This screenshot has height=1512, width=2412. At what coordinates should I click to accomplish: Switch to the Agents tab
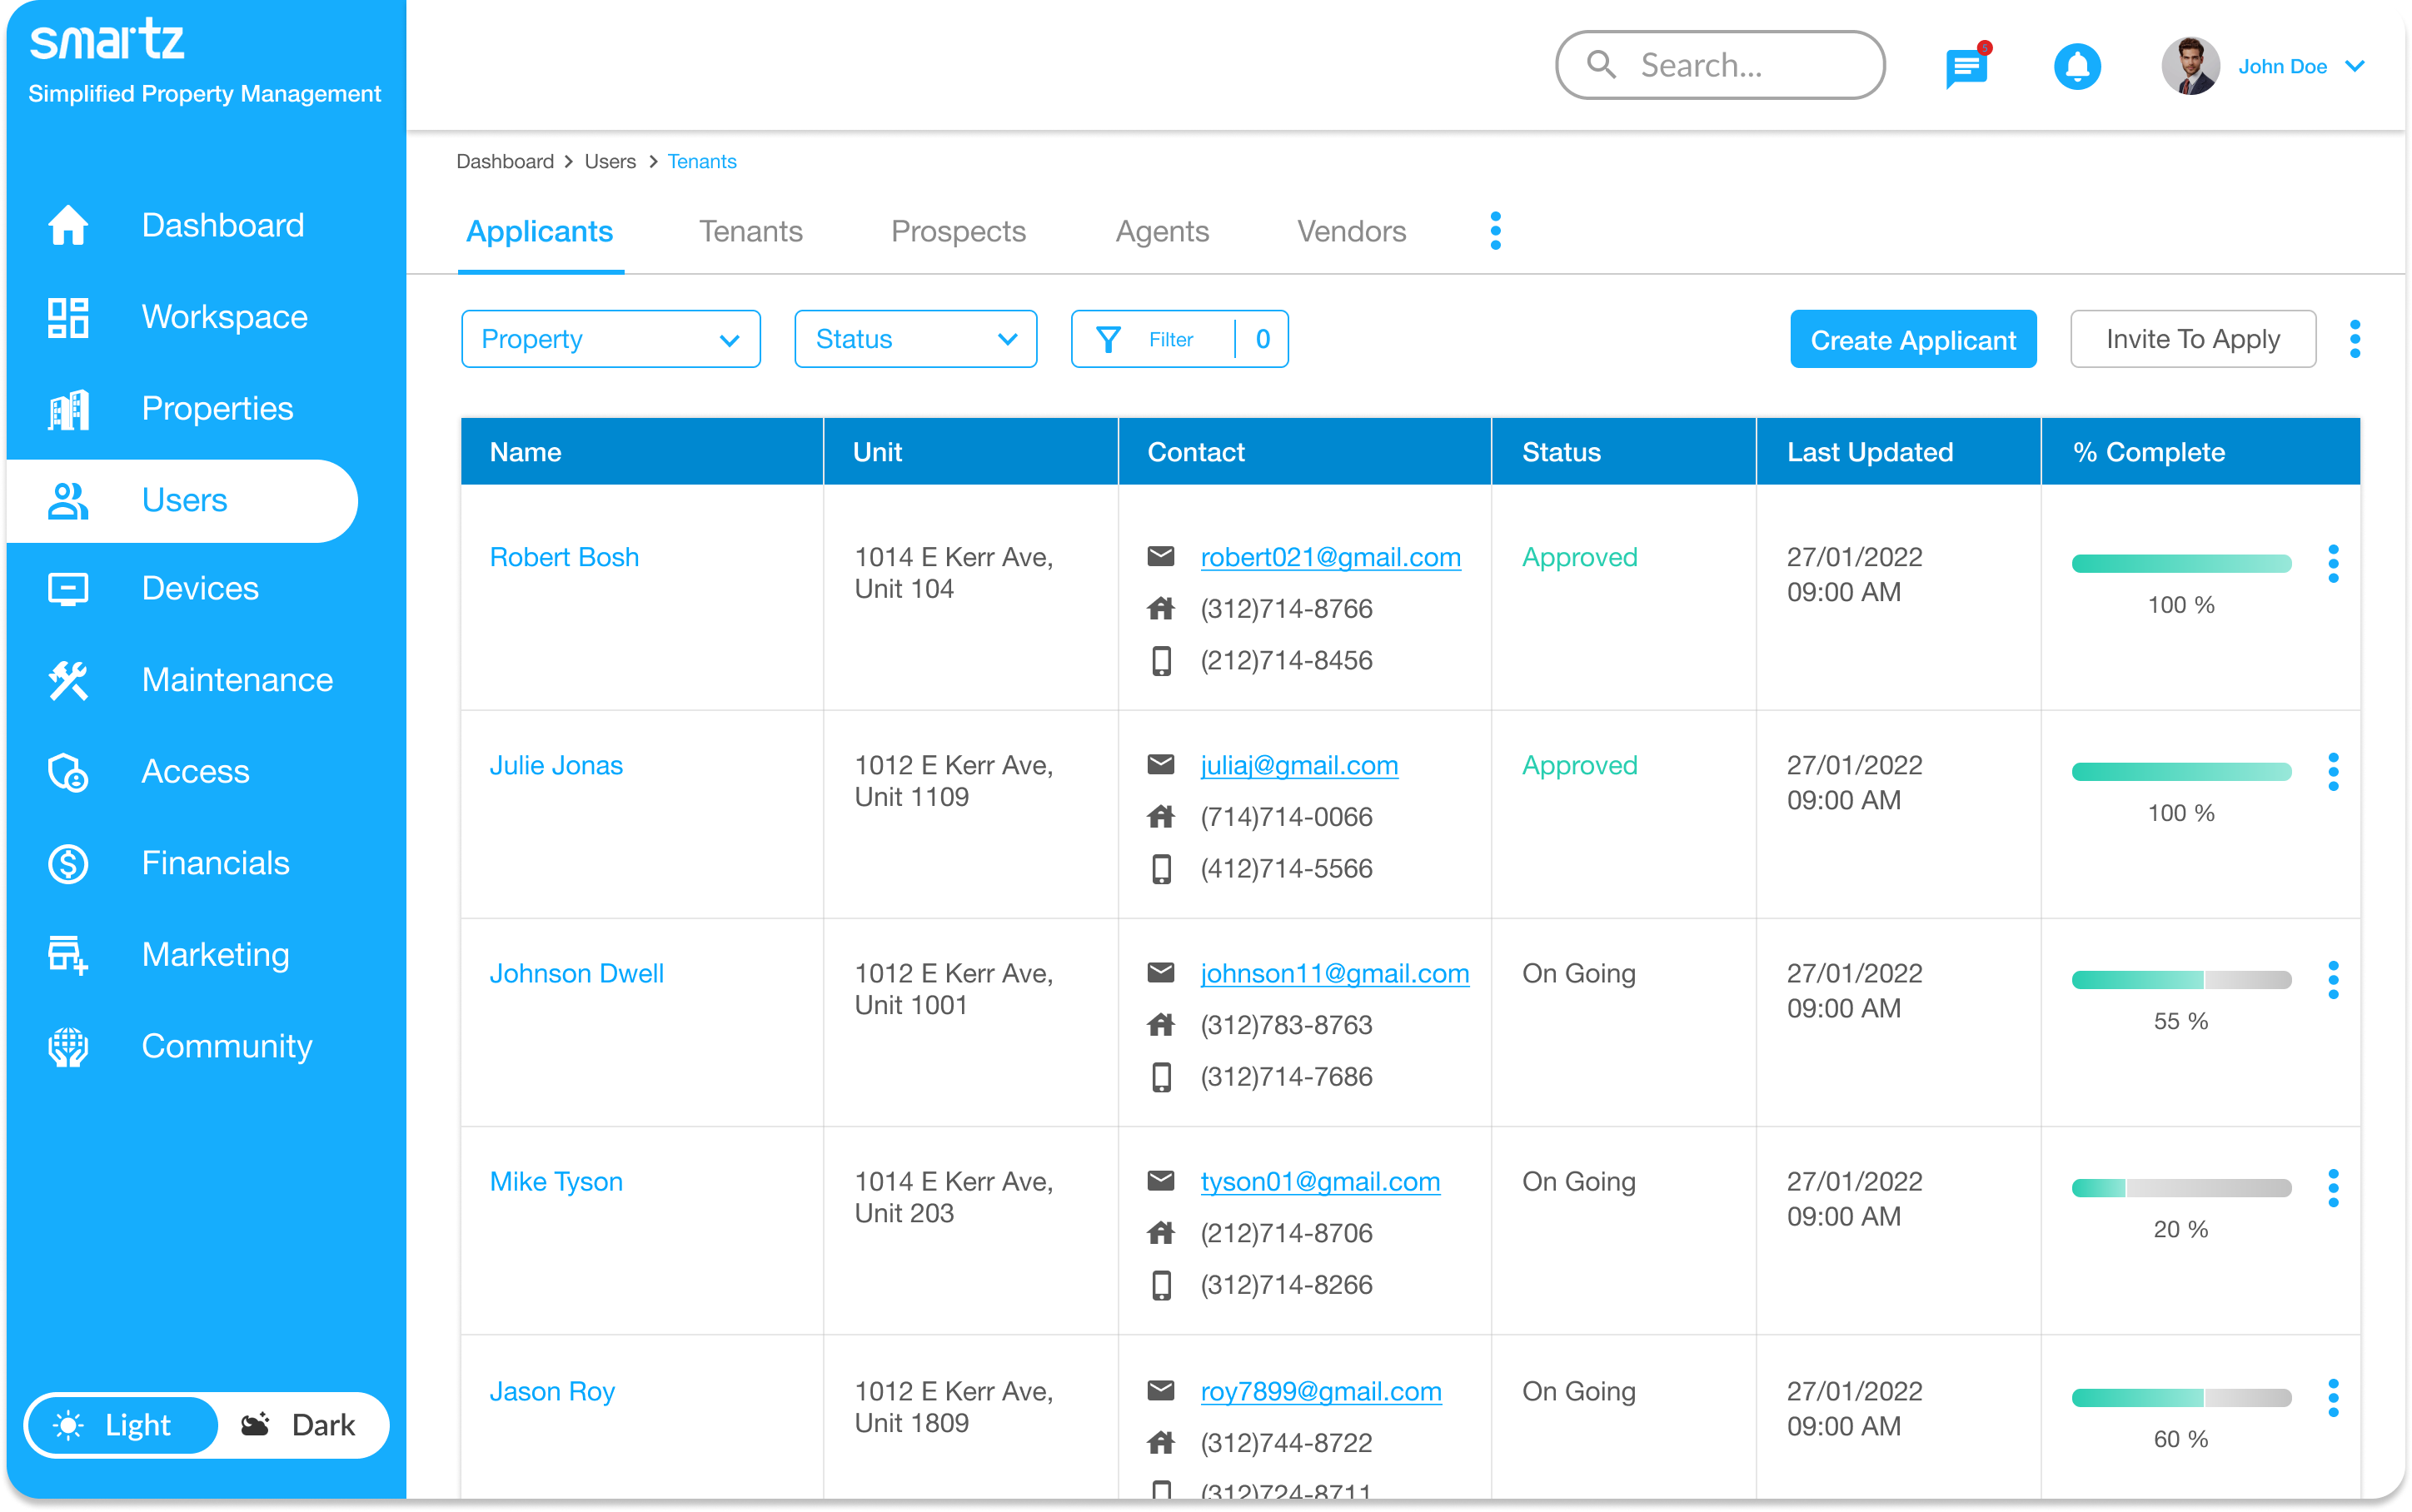pos(1162,231)
